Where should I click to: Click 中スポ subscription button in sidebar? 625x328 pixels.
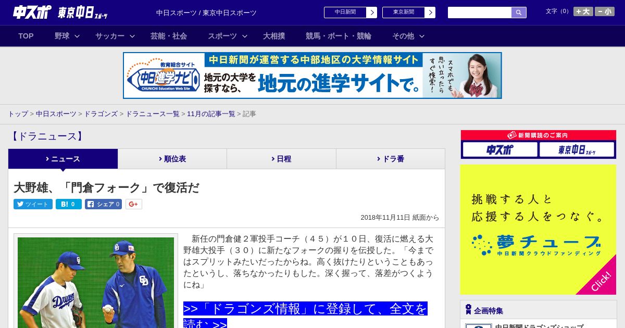point(500,149)
